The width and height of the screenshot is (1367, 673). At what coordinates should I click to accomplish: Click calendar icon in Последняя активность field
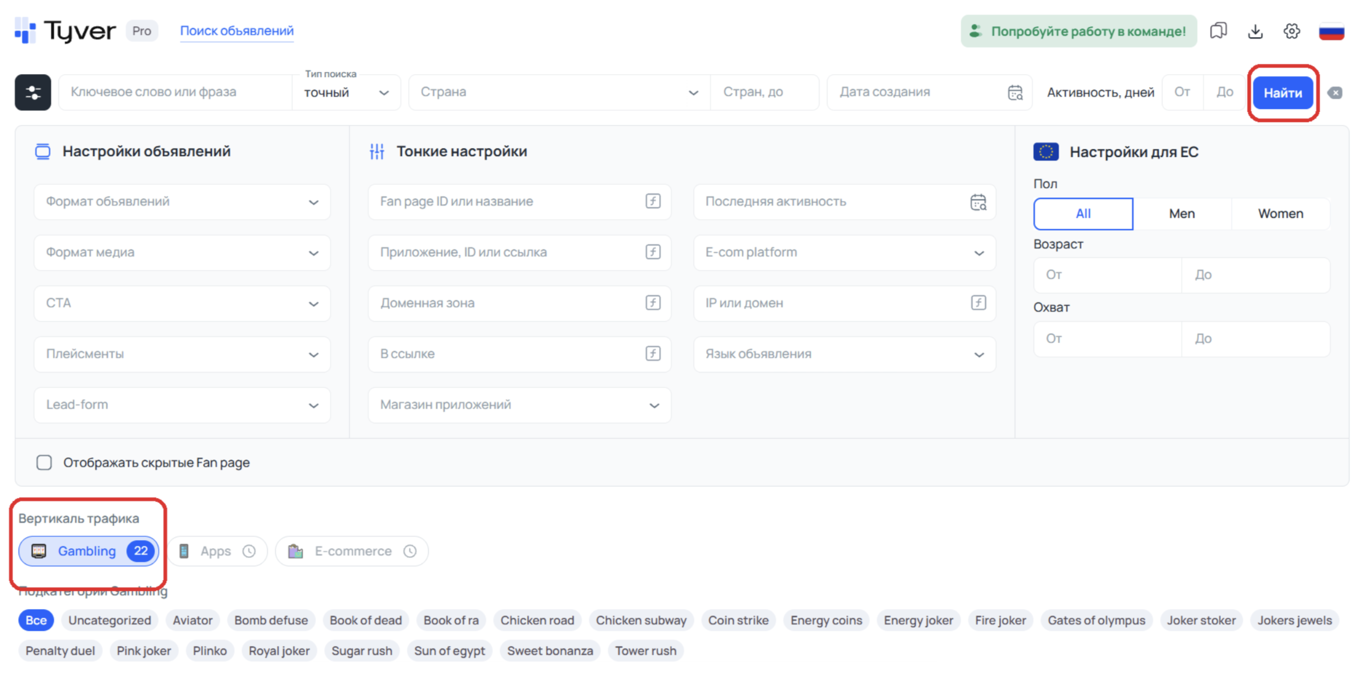[x=978, y=202]
